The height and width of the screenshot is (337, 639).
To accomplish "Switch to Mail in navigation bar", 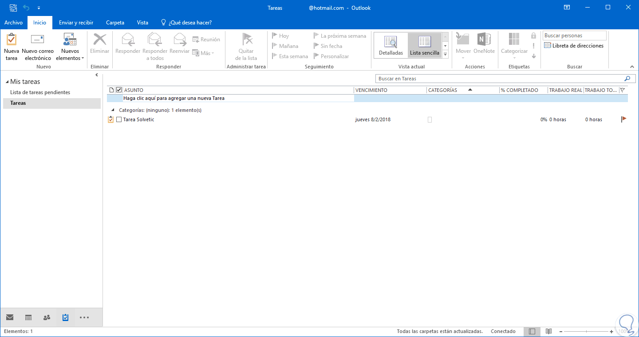I will (x=10, y=317).
